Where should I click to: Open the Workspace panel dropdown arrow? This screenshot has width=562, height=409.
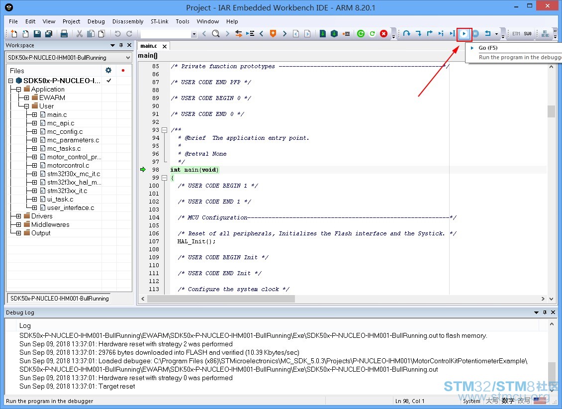(x=112, y=45)
